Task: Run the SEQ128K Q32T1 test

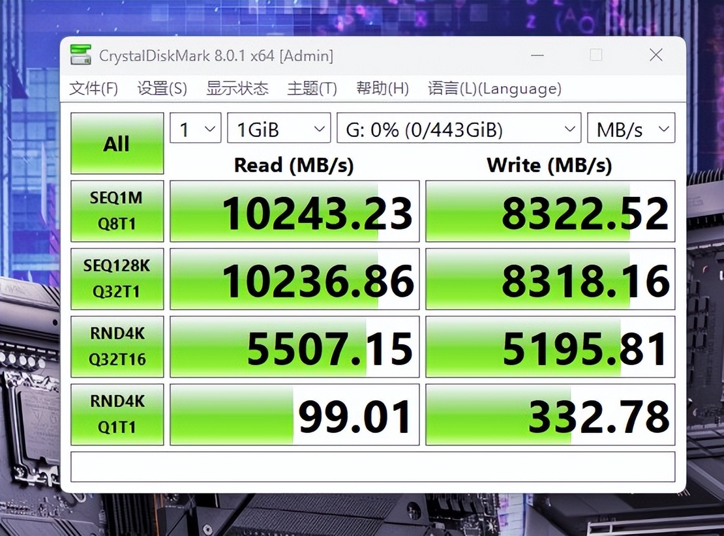Action: click(x=117, y=279)
